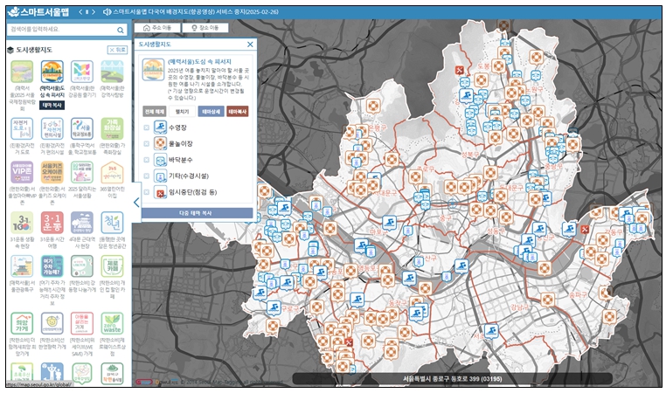Collapse the left side panel arrow
Viewport: 666px width, 393px height.
click(x=135, y=202)
